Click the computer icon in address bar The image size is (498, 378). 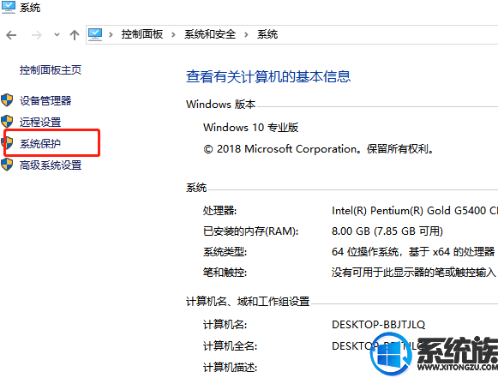click(95, 34)
